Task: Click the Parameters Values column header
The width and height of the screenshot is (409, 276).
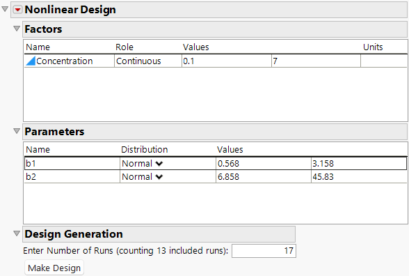Action: [230, 149]
